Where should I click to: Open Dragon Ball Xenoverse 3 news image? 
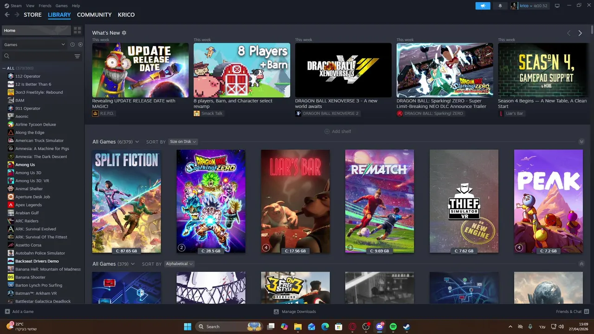pyautogui.click(x=343, y=70)
